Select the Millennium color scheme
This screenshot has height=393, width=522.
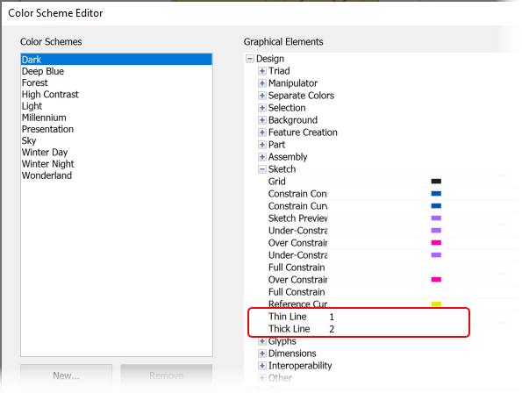[x=116, y=118]
